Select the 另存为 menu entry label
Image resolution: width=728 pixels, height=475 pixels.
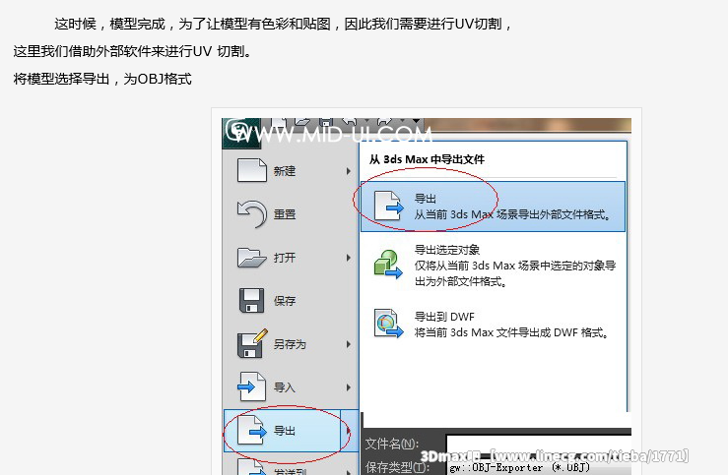pyautogui.click(x=290, y=344)
